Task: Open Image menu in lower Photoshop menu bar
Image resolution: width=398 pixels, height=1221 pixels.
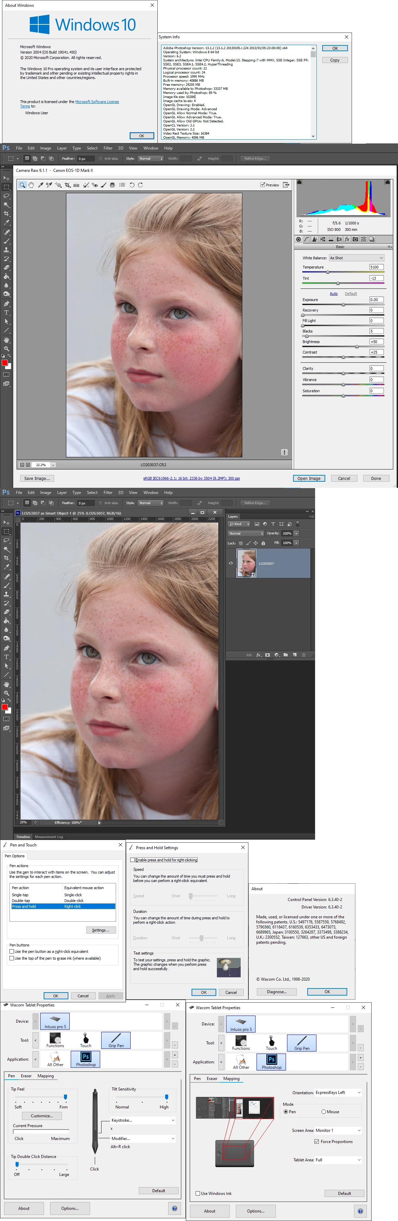Action: click(45, 492)
